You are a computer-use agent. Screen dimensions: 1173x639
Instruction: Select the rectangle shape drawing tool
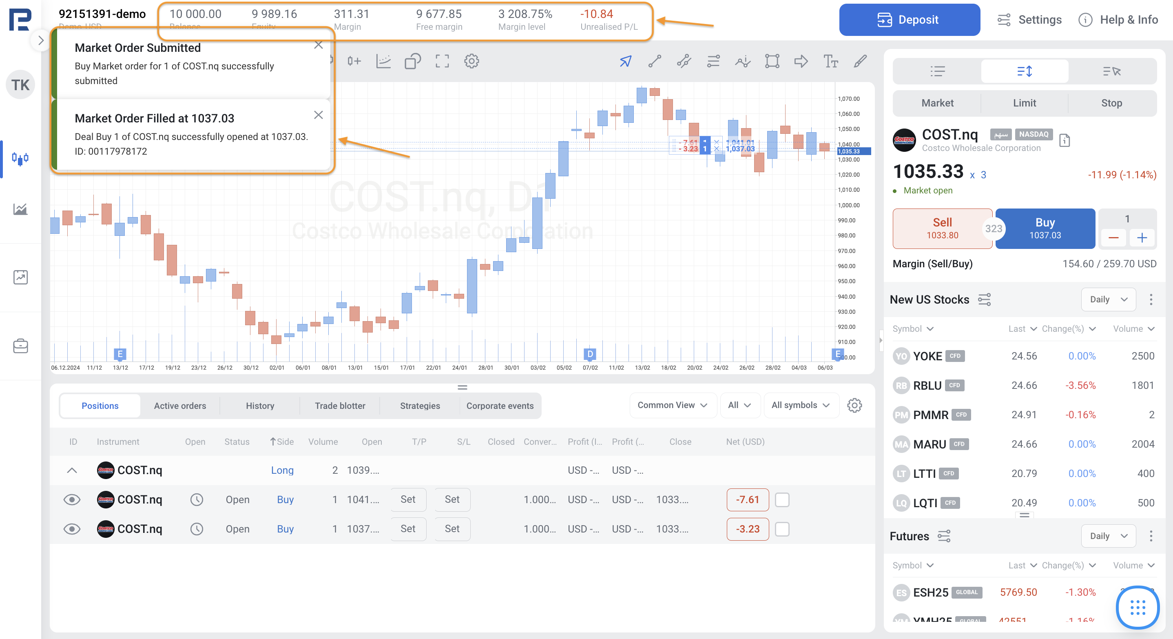click(772, 61)
